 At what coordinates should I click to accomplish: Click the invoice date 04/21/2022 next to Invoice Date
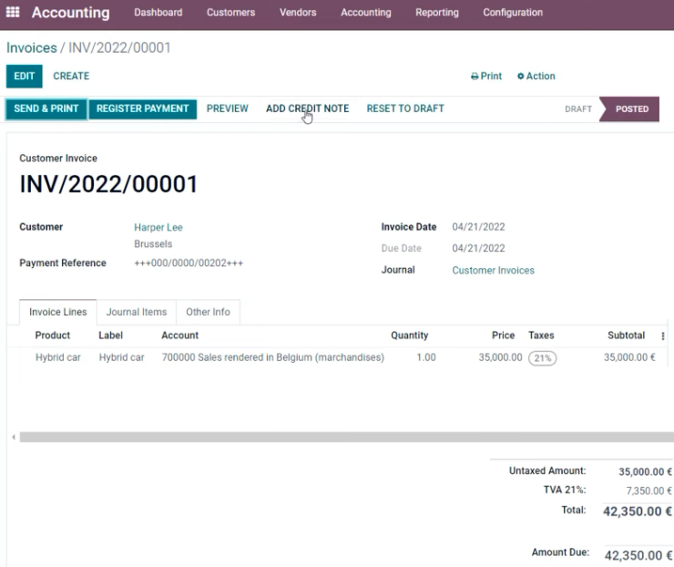pyautogui.click(x=478, y=227)
